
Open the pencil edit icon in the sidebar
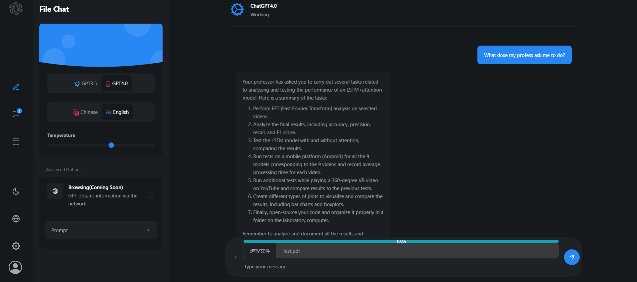point(16,87)
